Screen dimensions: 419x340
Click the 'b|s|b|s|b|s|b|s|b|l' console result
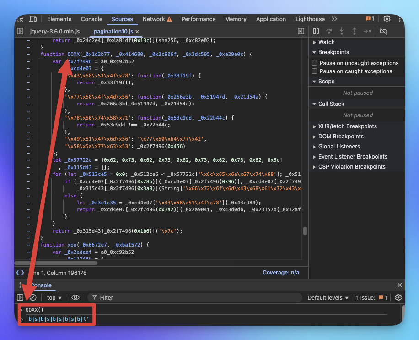click(57, 319)
